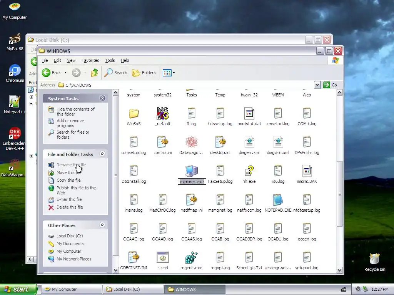Select the SchedLgU.Txt file name
Screen dimensions: 394x295
(x=249, y=268)
